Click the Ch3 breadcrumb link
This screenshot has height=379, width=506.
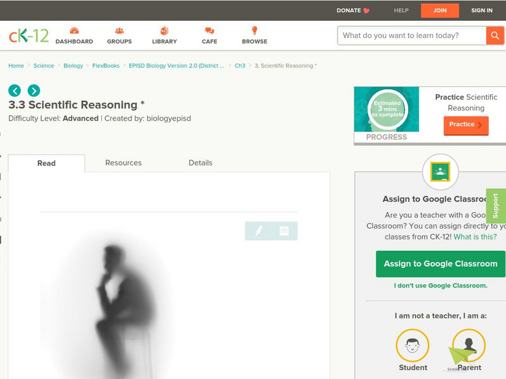tap(240, 66)
